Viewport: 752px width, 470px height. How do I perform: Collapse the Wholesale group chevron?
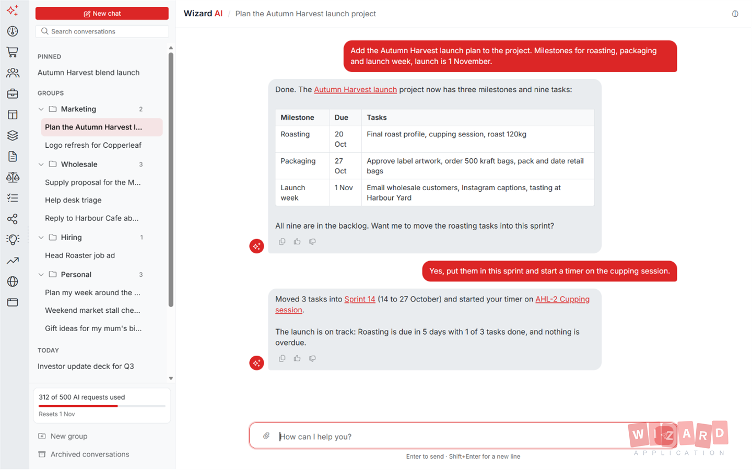[x=41, y=164]
